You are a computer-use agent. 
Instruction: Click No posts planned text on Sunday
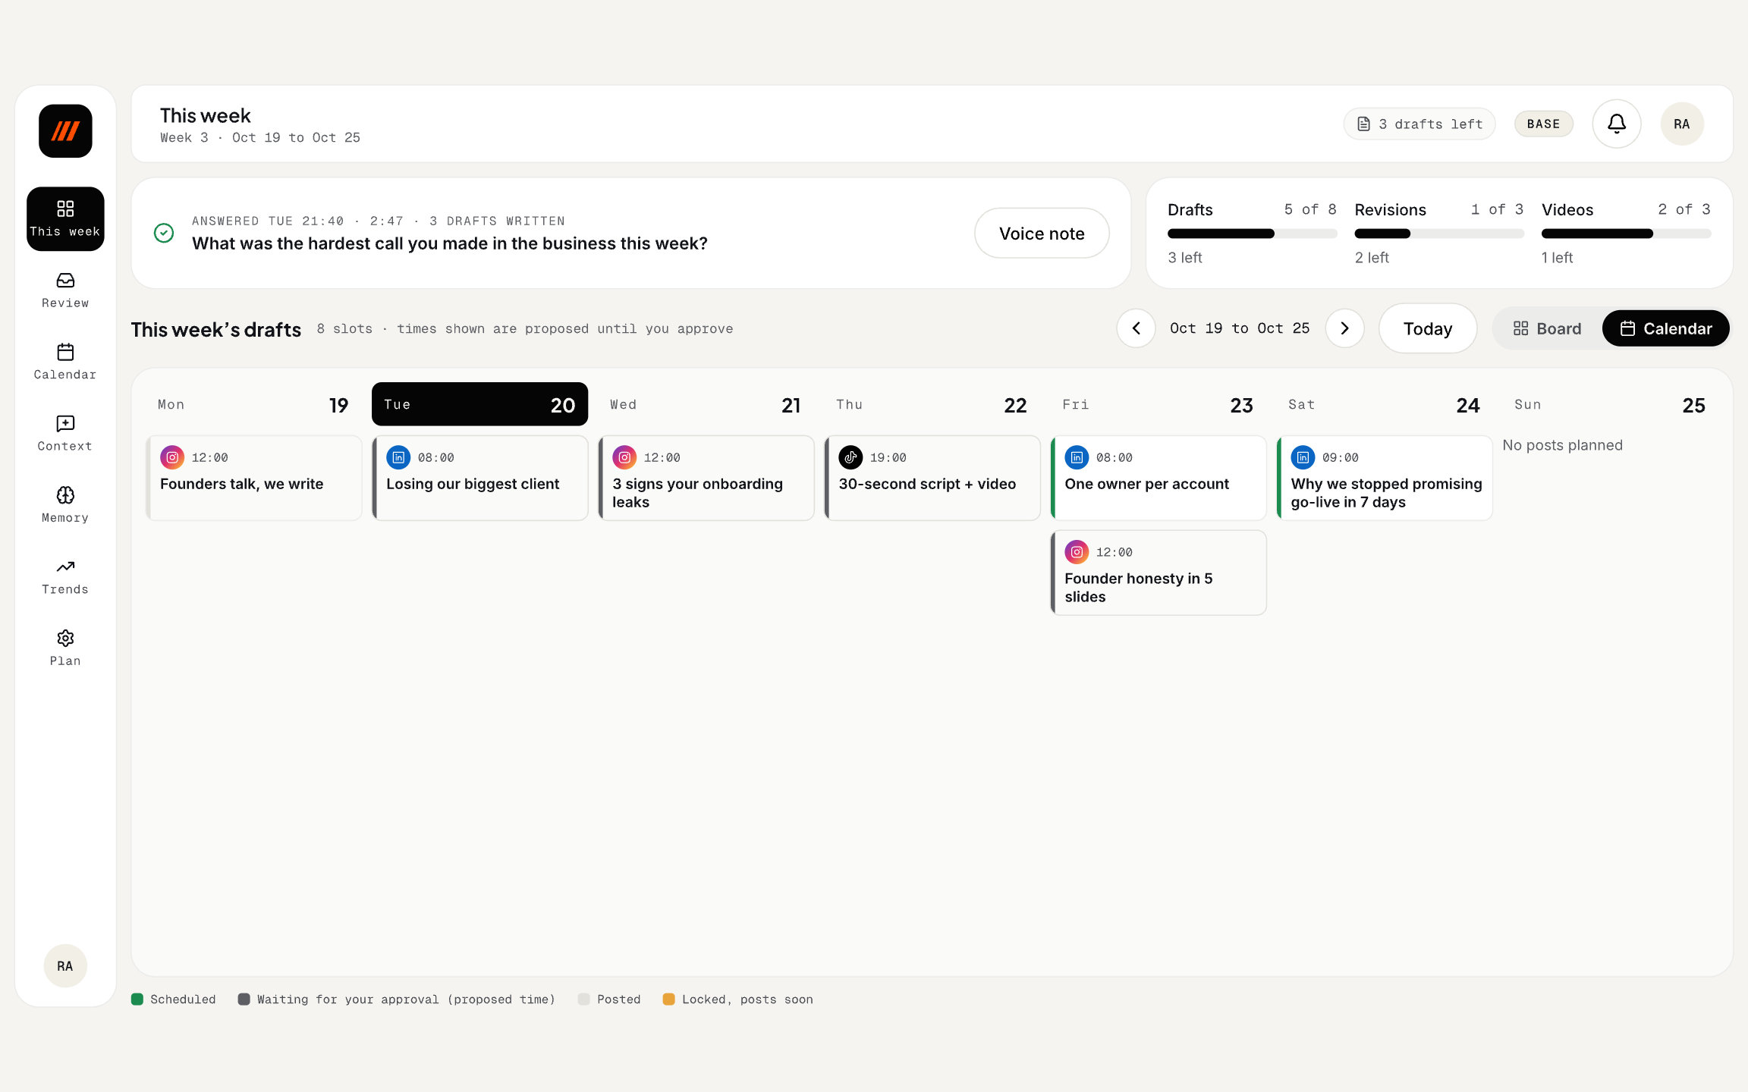1562,445
